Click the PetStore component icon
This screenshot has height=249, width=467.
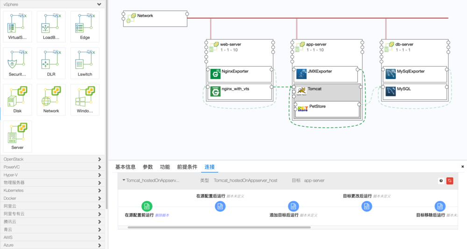tap(303, 109)
